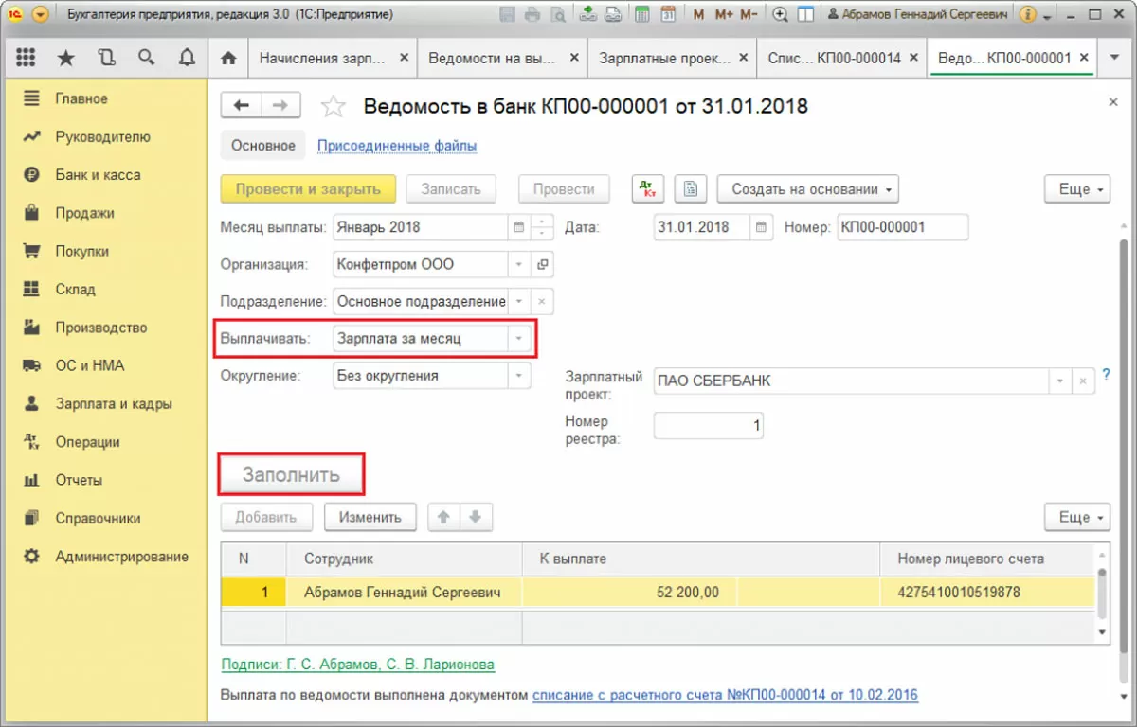Screen dimensions: 1137x727
Task: Open the Зарплата и кадры section
Action: coord(114,403)
